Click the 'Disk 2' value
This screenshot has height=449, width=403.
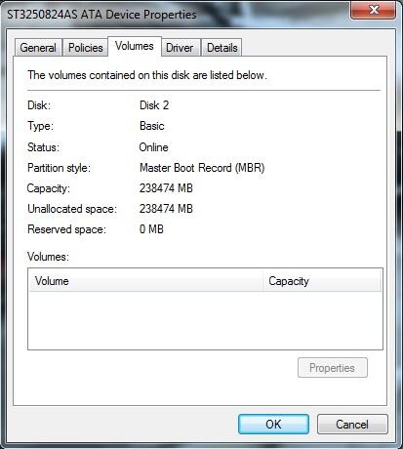pyautogui.click(x=154, y=105)
